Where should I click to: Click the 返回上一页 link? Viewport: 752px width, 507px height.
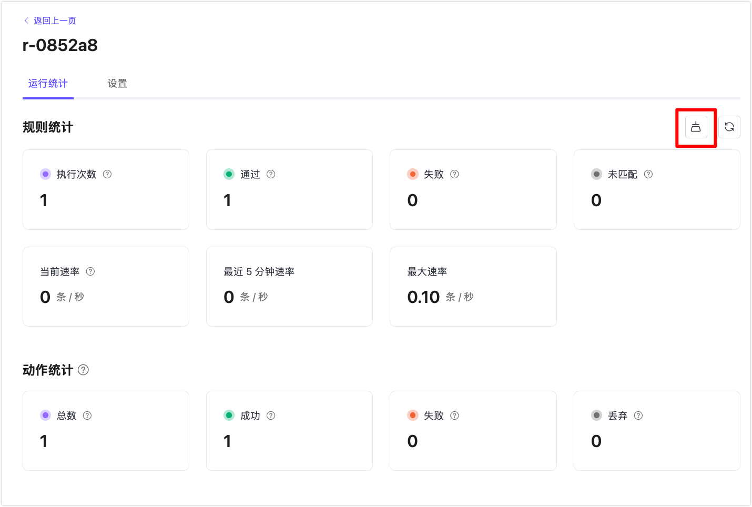coord(55,20)
